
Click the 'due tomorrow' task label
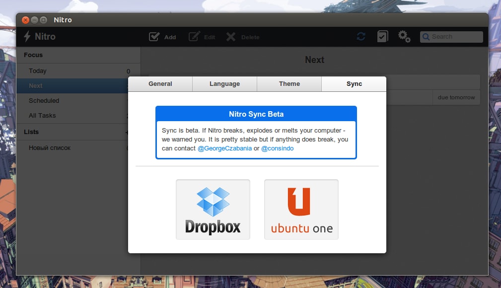coord(456,97)
